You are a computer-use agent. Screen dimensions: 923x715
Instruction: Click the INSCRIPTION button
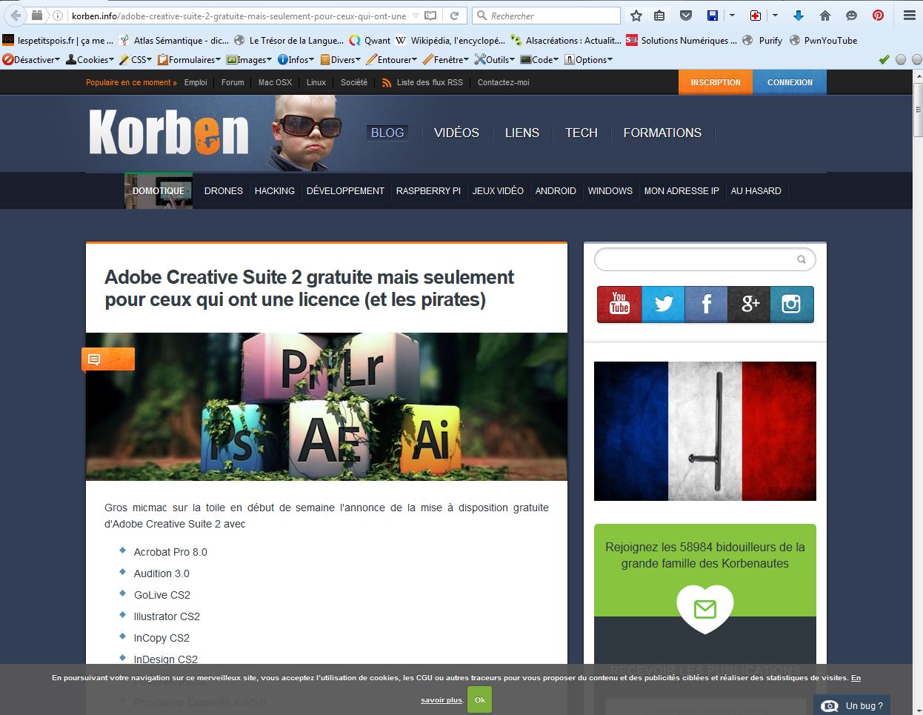[715, 82]
